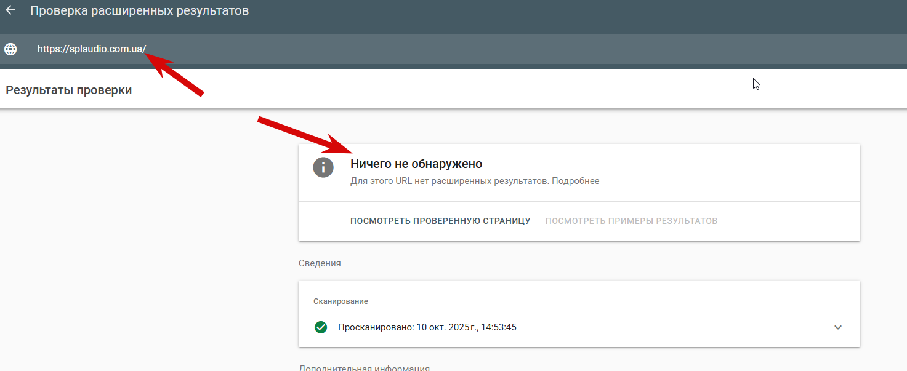Click the Ничего не обнаружено heading

[x=416, y=164]
